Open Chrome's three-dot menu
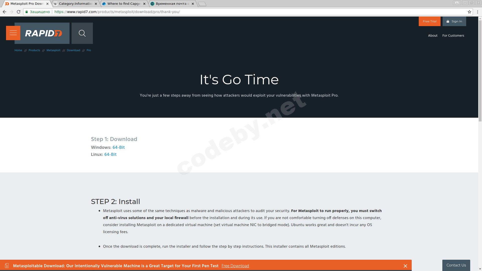The height and width of the screenshot is (271, 482). (477, 12)
